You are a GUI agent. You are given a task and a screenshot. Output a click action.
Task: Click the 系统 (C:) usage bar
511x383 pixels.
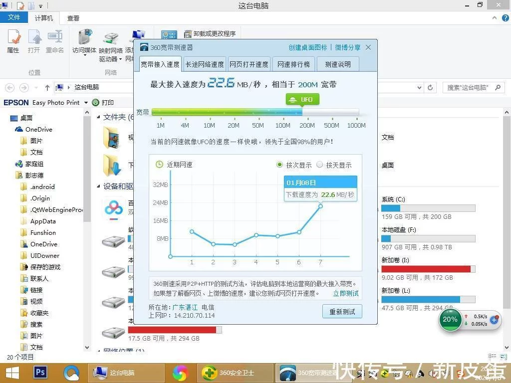coord(428,208)
